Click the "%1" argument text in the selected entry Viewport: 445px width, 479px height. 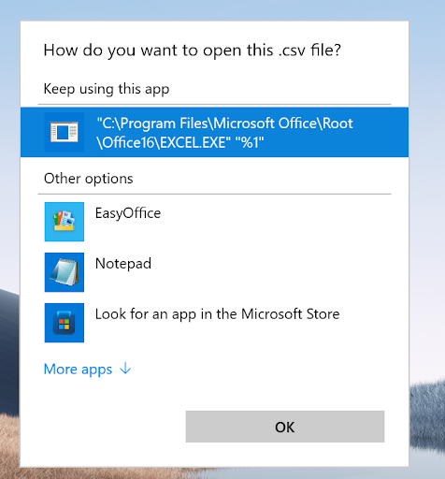point(250,142)
